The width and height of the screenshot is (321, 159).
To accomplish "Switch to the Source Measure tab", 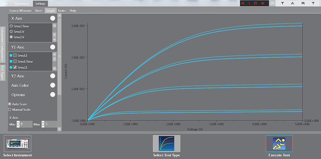I will tap(20, 11).
